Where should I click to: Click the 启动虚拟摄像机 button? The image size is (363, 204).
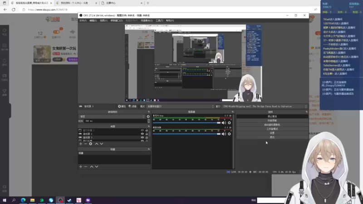pyautogui.click(x=272, y=125)
